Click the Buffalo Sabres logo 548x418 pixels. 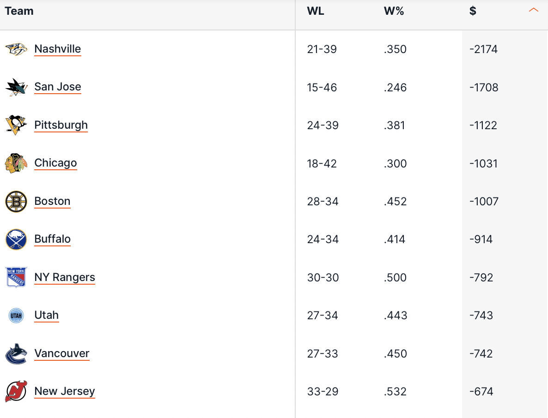click(16, 239)
